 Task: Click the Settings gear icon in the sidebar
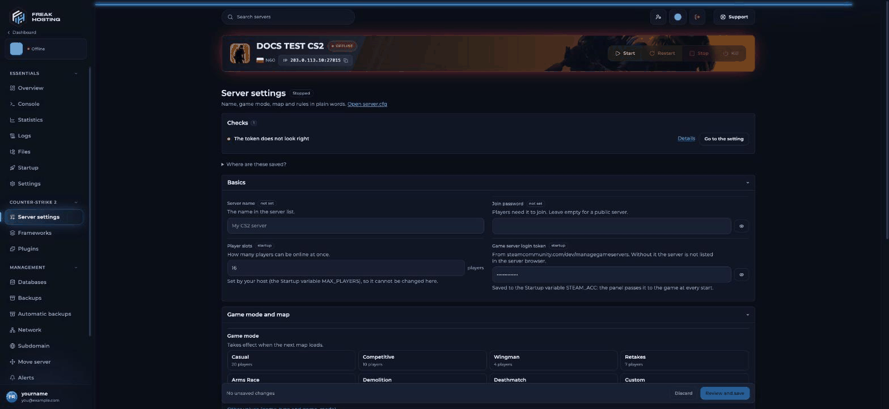(12, 183)
